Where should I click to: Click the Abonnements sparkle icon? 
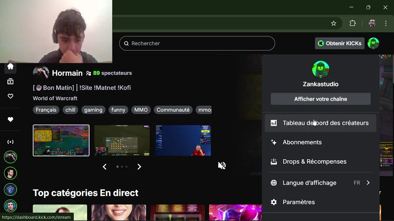pos(274,142)
